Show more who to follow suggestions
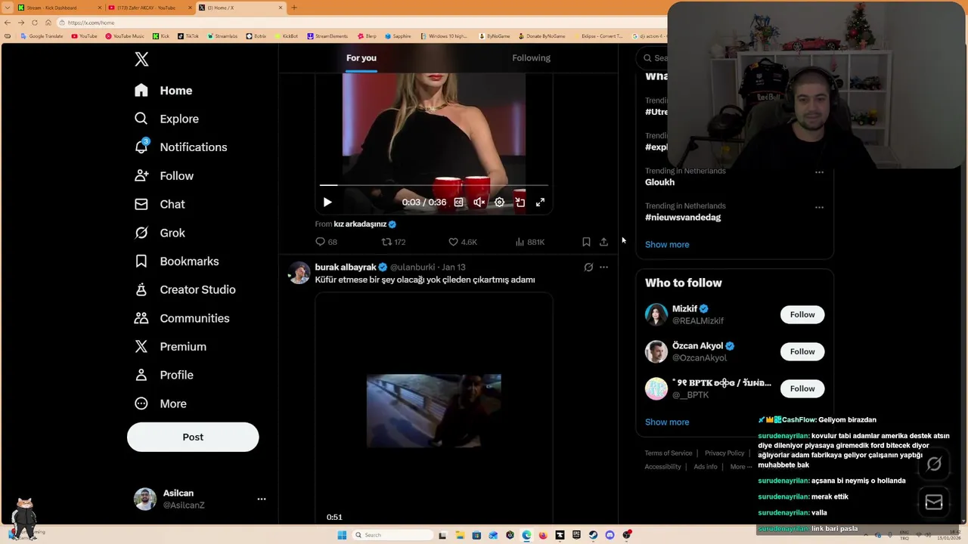Screen dimensions: 968x544 pos(667,422)
